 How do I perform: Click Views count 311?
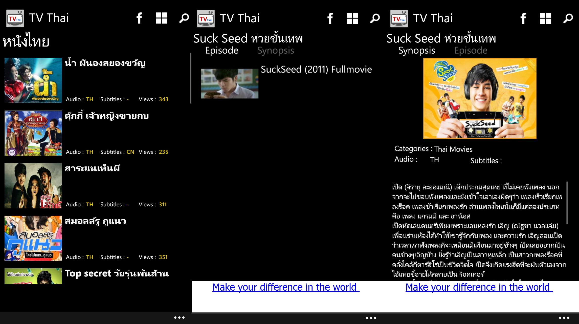point(163,205)
